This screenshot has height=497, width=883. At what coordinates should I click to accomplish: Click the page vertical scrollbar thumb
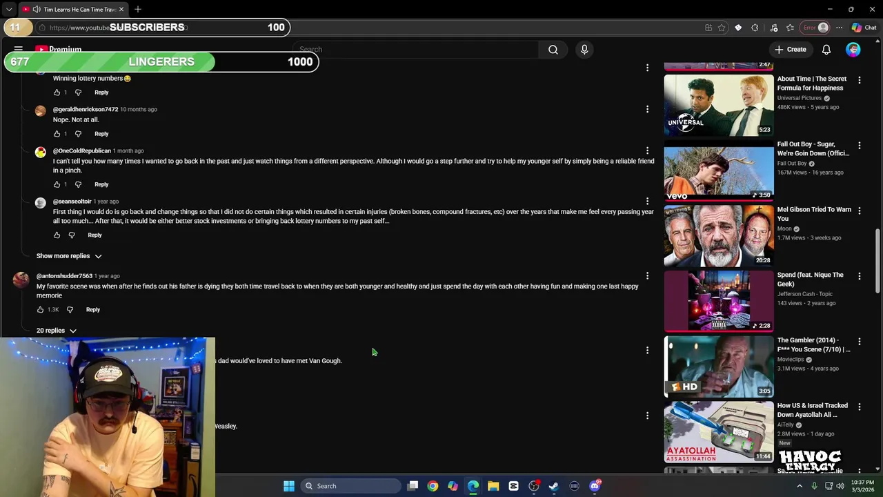coord(877,260)
